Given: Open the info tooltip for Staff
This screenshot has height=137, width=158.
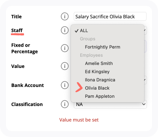Looking at the screenshot, I should [65, 30].
